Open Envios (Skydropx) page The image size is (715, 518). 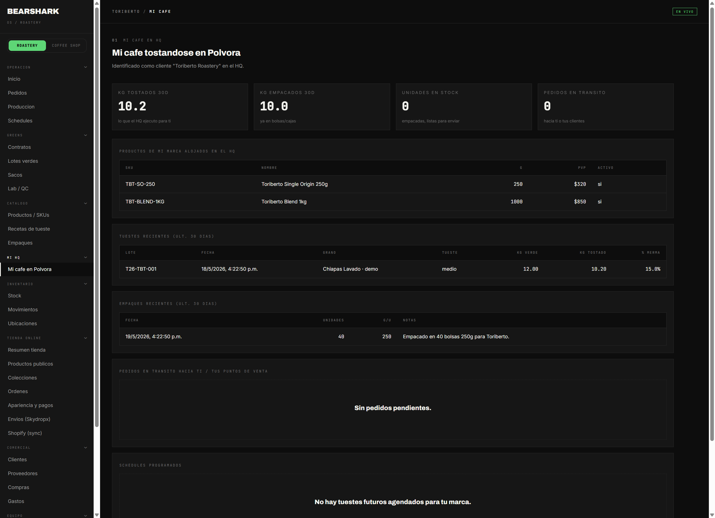click(x=47, y=419)
